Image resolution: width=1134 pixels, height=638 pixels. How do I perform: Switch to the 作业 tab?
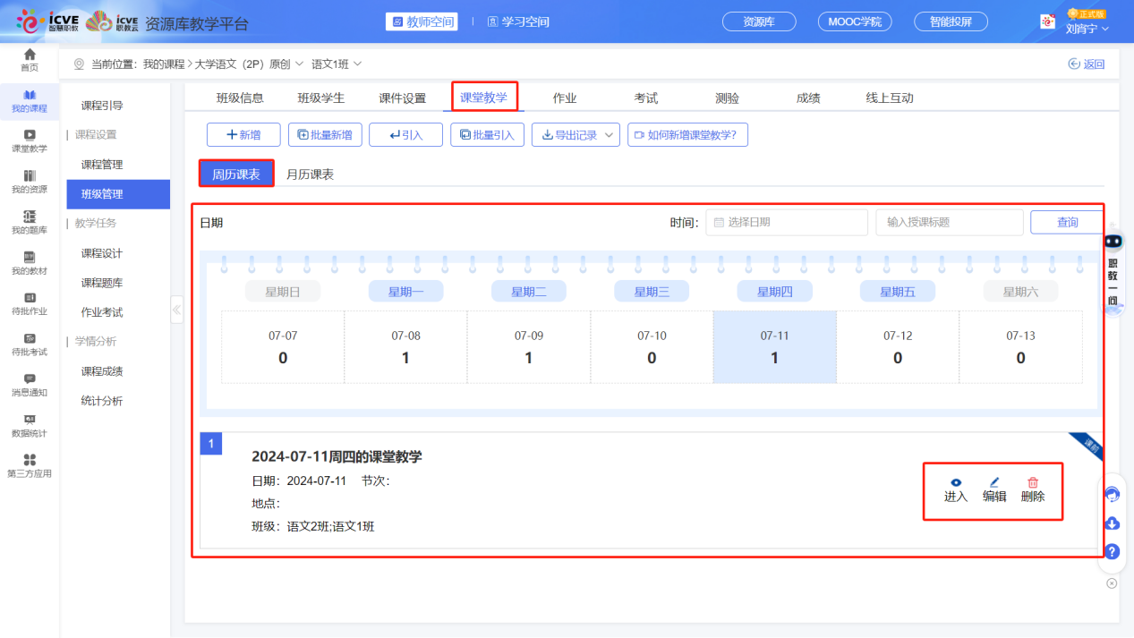[x=565, y=96]
